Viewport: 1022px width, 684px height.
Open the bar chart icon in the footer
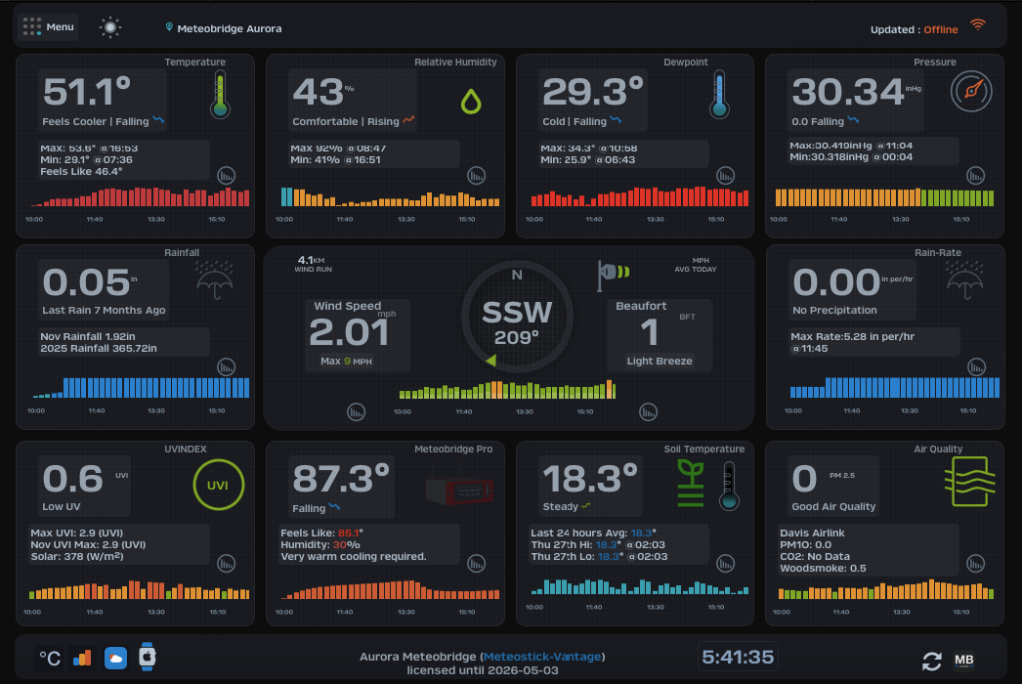point(83,659)
